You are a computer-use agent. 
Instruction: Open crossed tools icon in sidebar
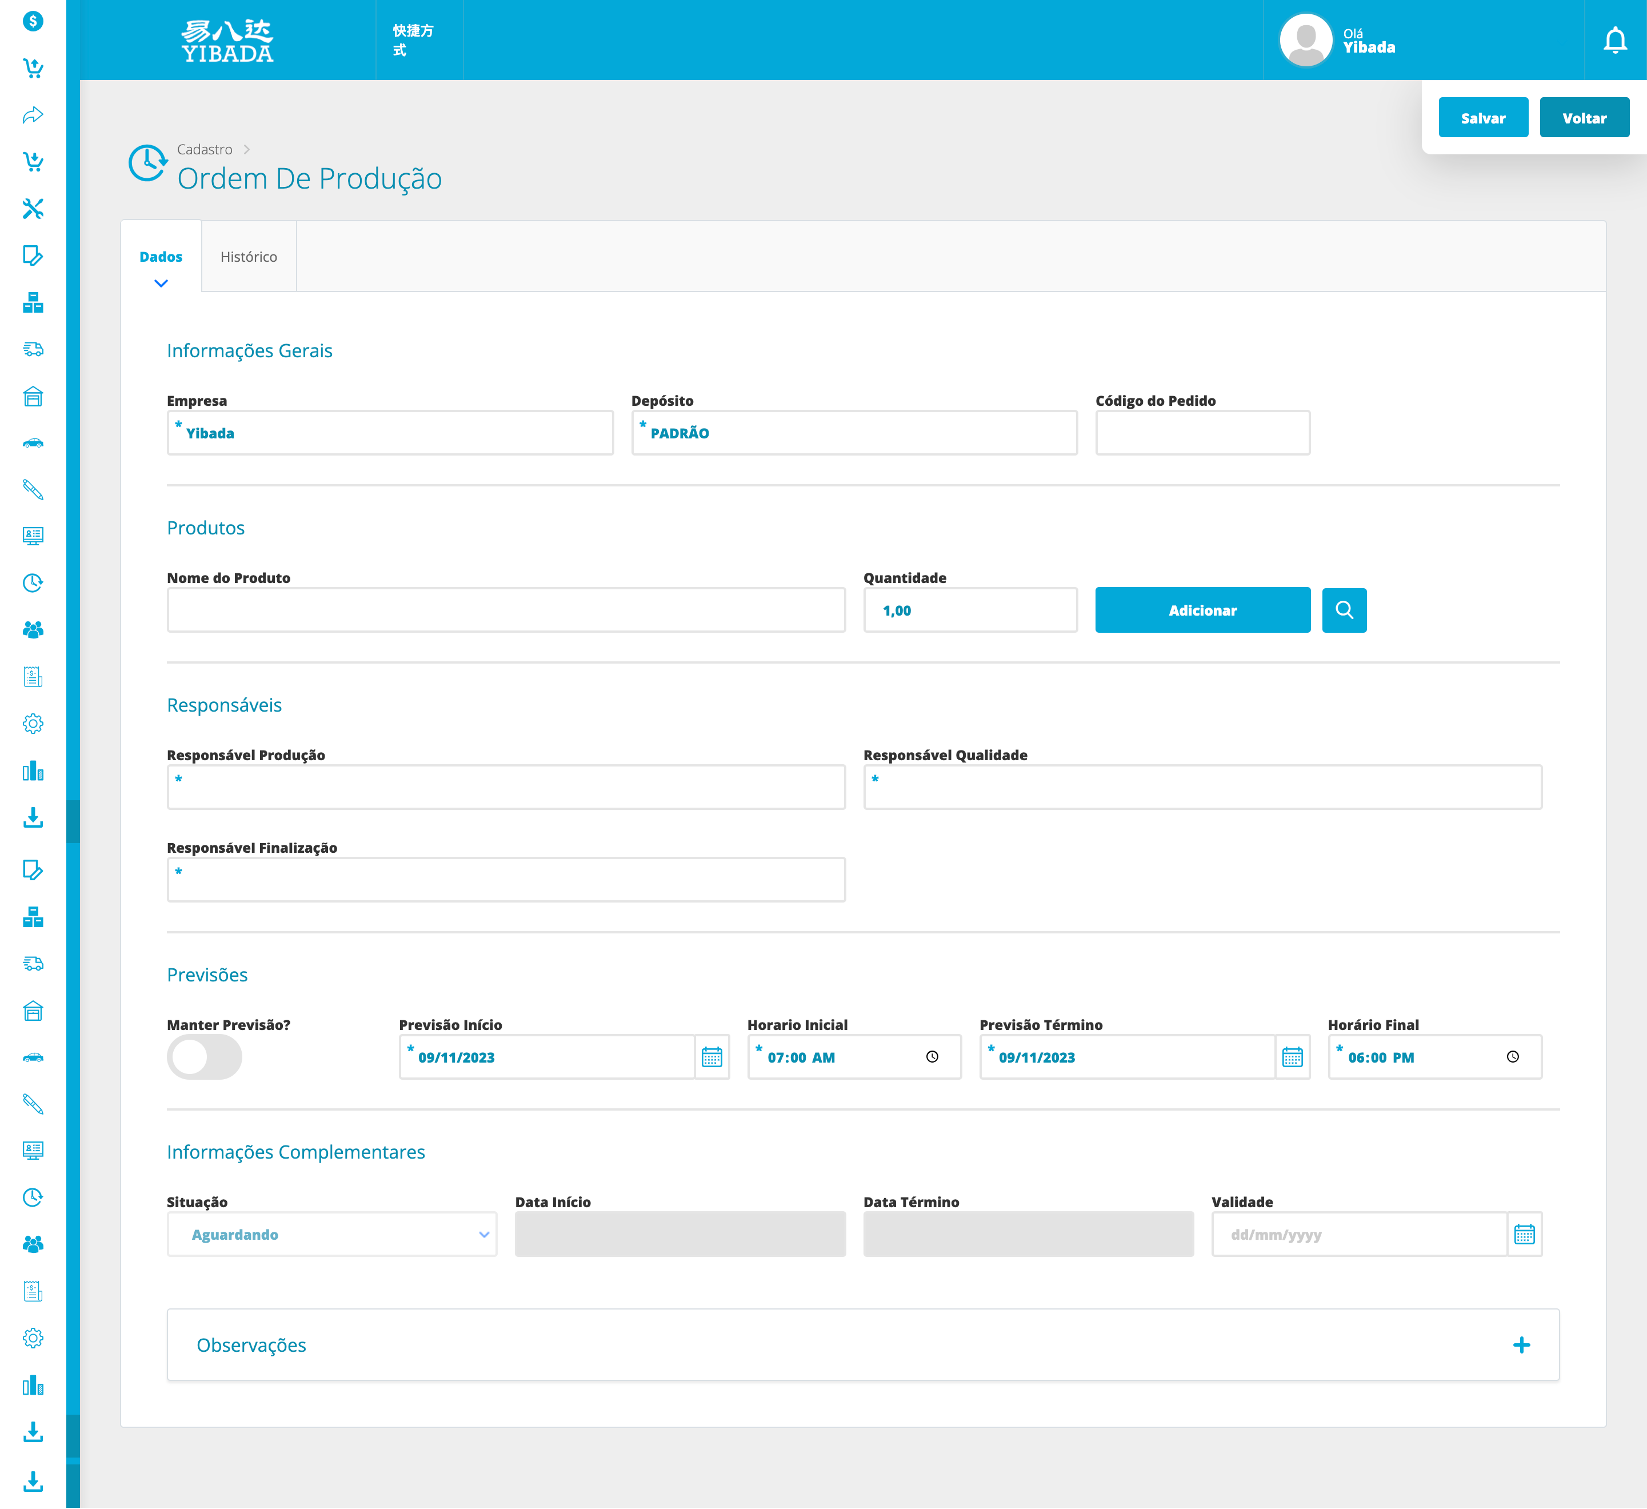(x=33, y=209)
